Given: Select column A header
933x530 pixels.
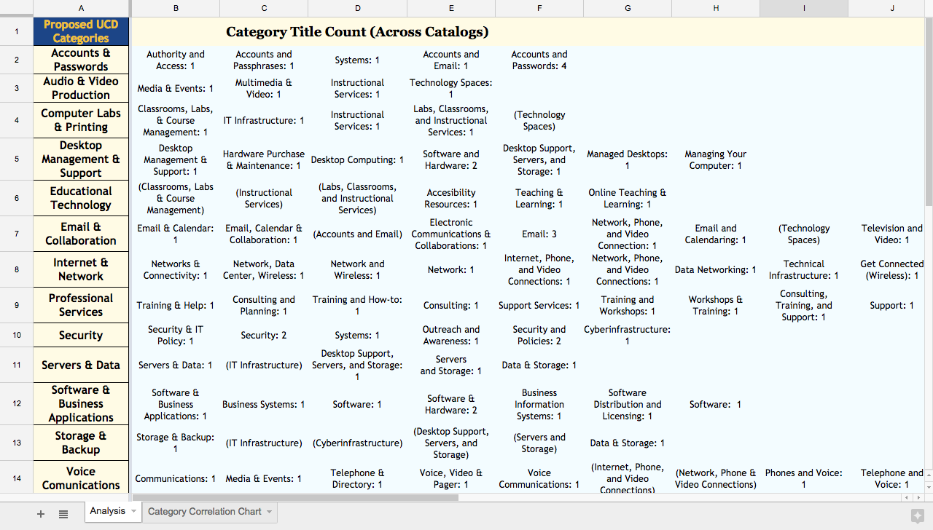Looking at the screenshot, I should pyautogui.click(x=81, y=8).
